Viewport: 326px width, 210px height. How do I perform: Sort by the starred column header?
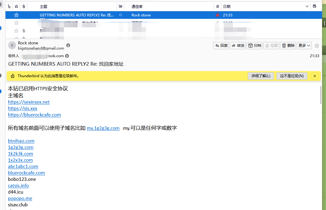pyautogui.click(x=16, y=6)
